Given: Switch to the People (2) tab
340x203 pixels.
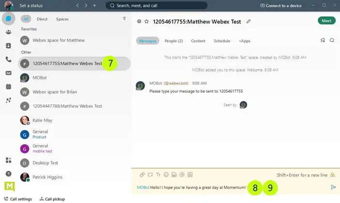Looking at the screenshot, I should pyautogui.click(x=174, y=41).
